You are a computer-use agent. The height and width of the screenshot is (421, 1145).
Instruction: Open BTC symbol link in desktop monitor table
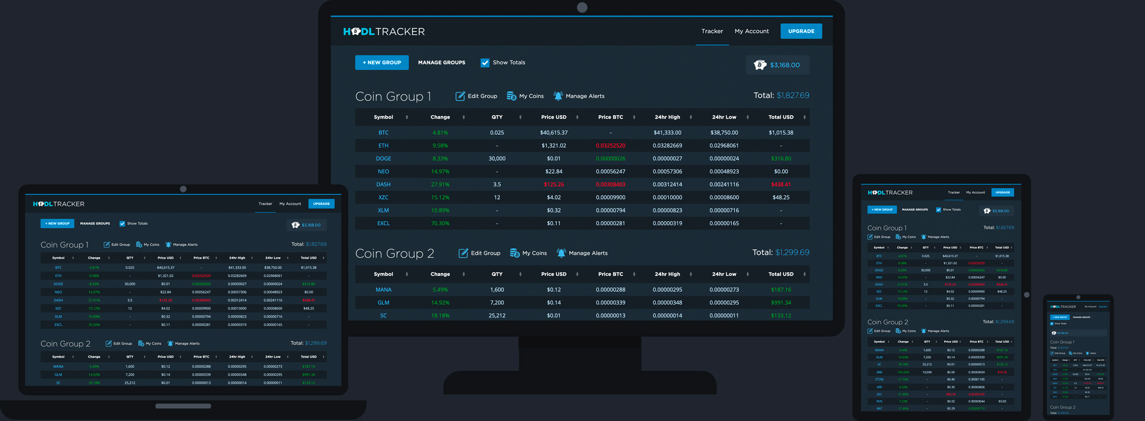pyautogui.click(x=384, y=133)
